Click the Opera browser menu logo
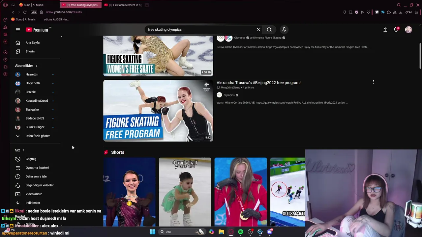The height and width of the screenshot is (237, 422). pyautogui.click(x=5, y=5)
